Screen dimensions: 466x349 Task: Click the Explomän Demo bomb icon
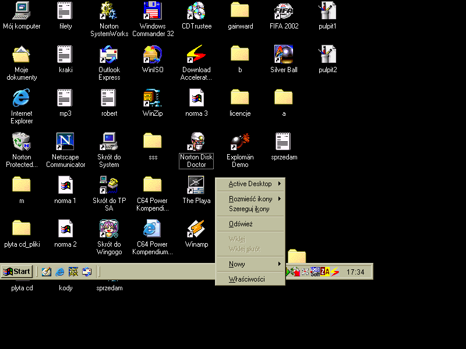pyautogui.click(x=240, y=141)
